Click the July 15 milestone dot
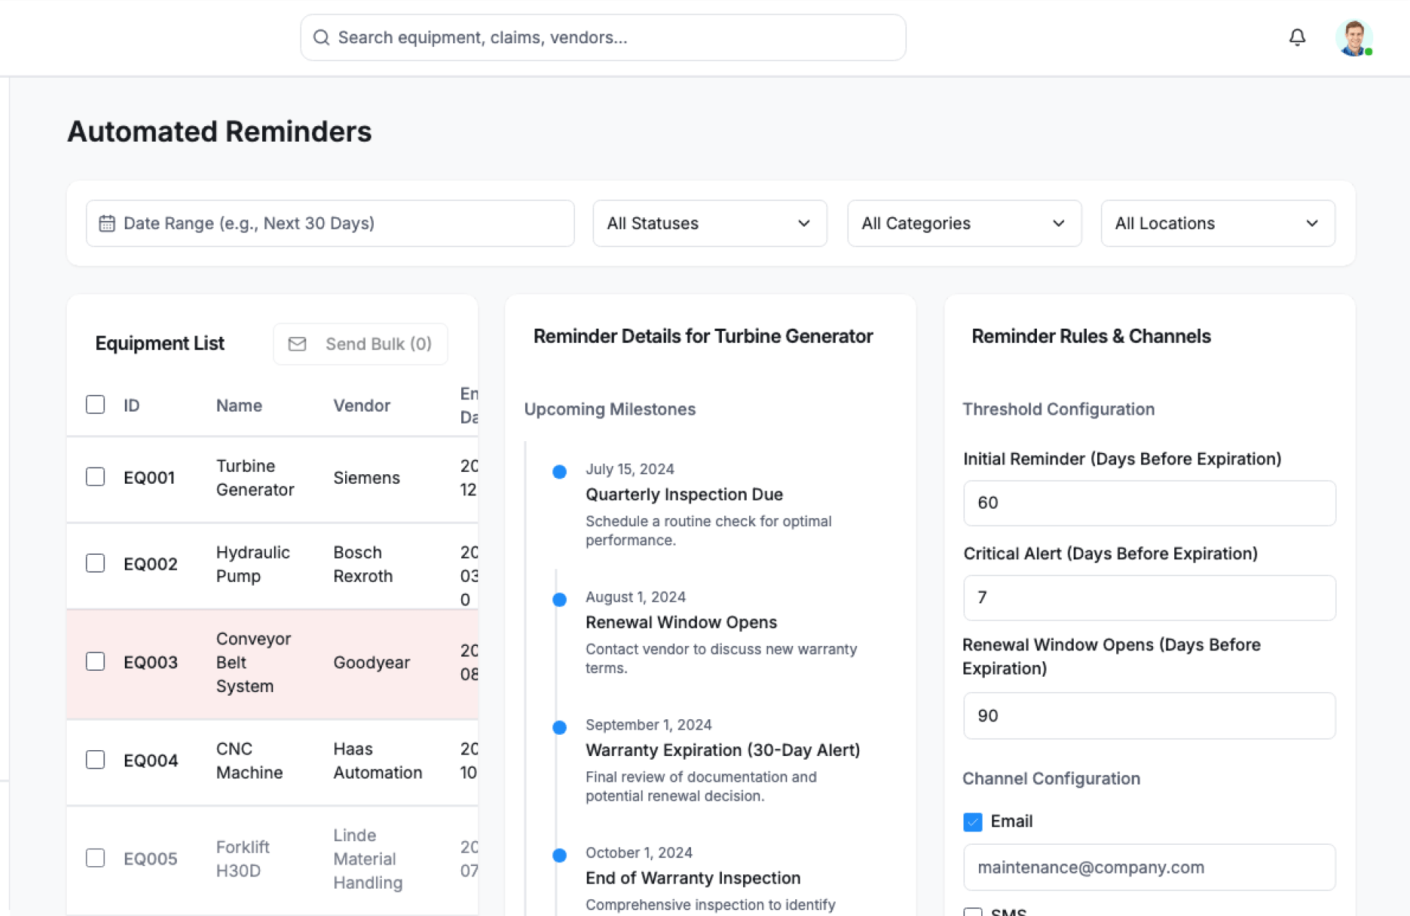Image resolution: width=1410 pixels, height=916 pixels. pos(560,472)
